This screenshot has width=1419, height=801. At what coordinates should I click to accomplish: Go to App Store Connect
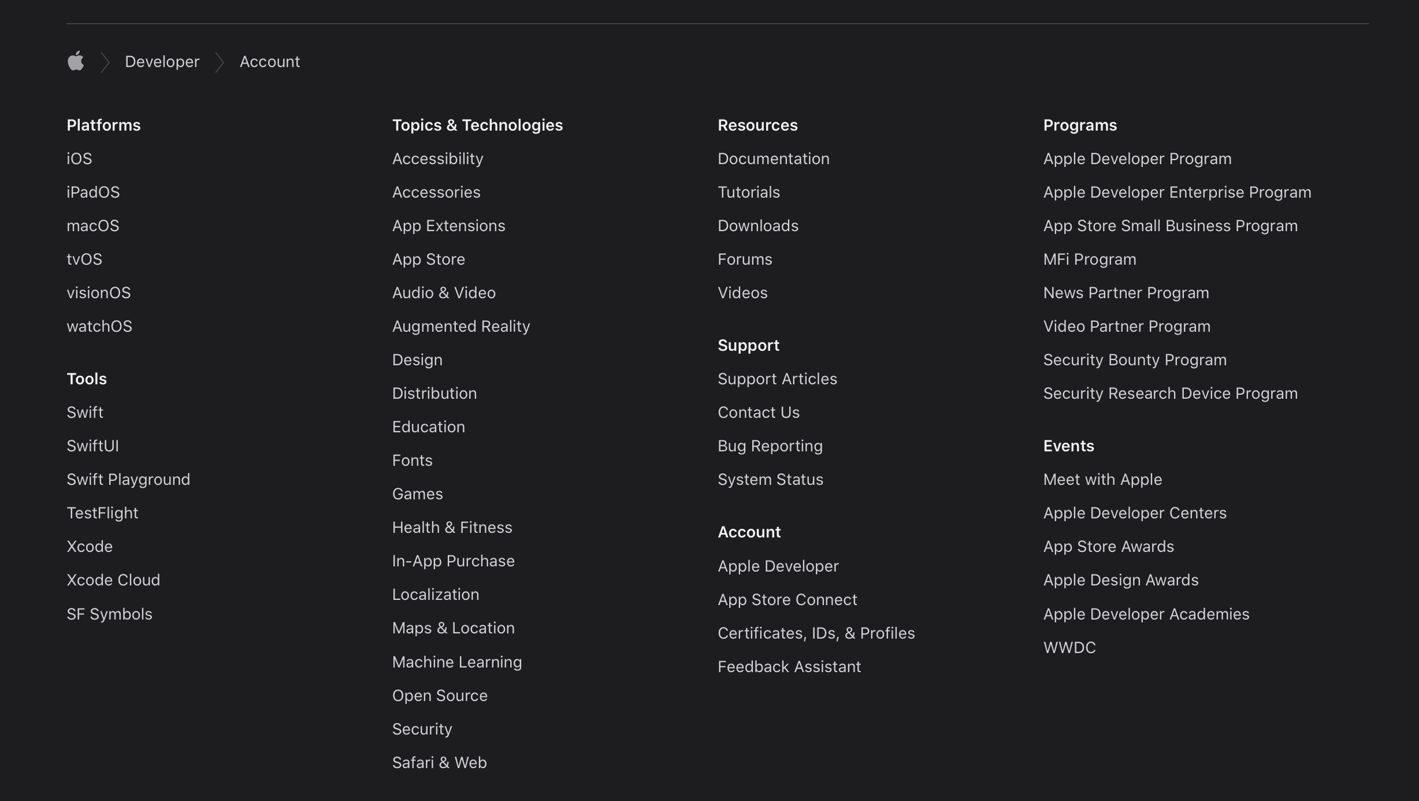pos(787,599)
